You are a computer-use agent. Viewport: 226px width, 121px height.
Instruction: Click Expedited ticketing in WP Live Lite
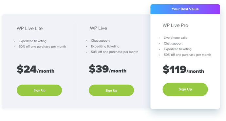32,41
